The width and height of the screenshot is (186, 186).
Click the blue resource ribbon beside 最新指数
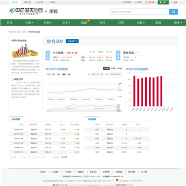point(118,55)
